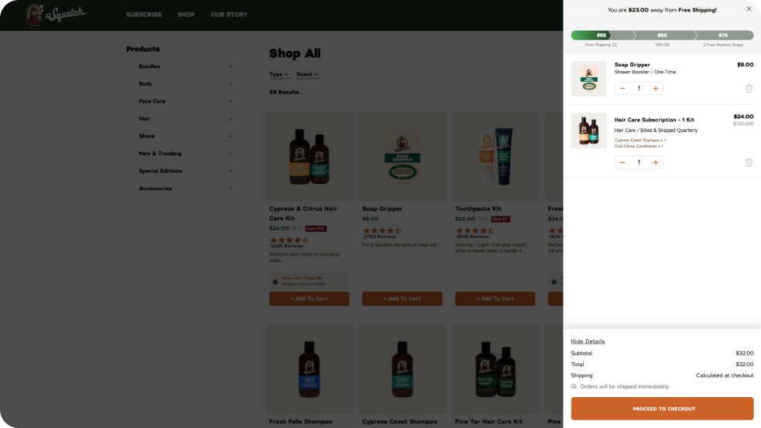Viewport: 761px width, 428px height.
Task: Expand the Face Care category
Action: (230, 101)
